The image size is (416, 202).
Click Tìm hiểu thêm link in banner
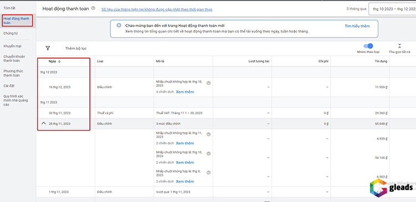click(357, 26)
